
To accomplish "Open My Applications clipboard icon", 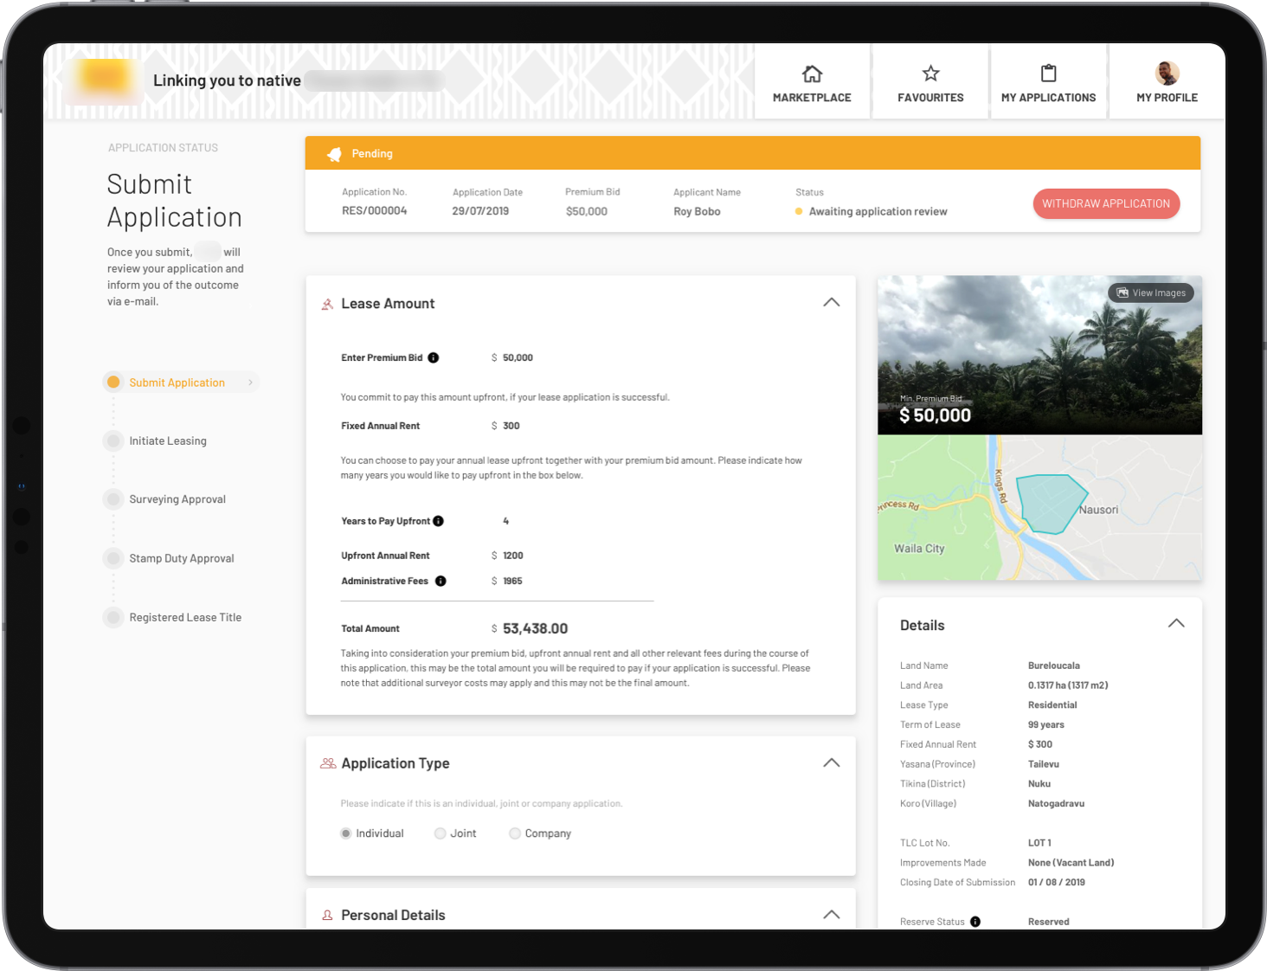I will point(1048,74).
